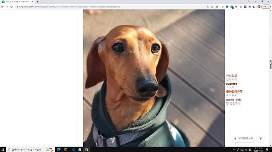272x152 pixels.
Task: Open the taskbar clock and date
Action: tap(258, 150)
